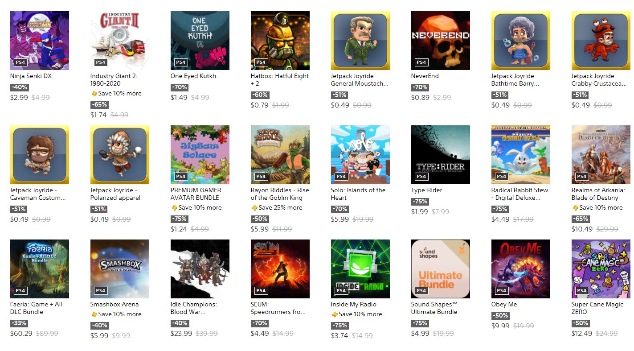Open the Hatbox: Hatful Eight + 2 title link
634x351 pixels.
coord(280,80)
